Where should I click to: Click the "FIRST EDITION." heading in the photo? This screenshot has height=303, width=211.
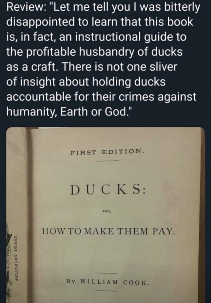[107, 152]
